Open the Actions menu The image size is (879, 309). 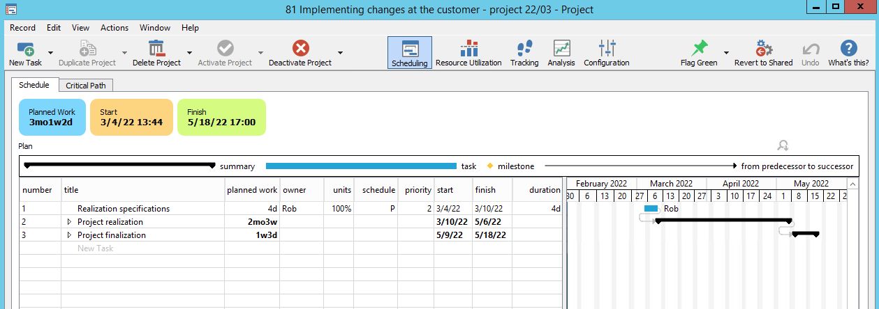(115, 28)
